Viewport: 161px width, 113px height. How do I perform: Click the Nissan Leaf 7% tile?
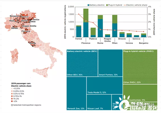99,102
